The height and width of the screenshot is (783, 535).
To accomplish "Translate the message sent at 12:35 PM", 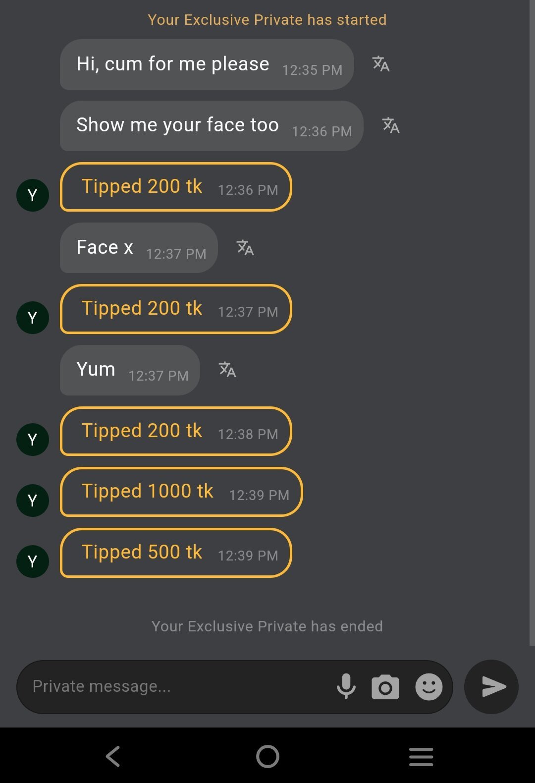I will pos(381,64).
